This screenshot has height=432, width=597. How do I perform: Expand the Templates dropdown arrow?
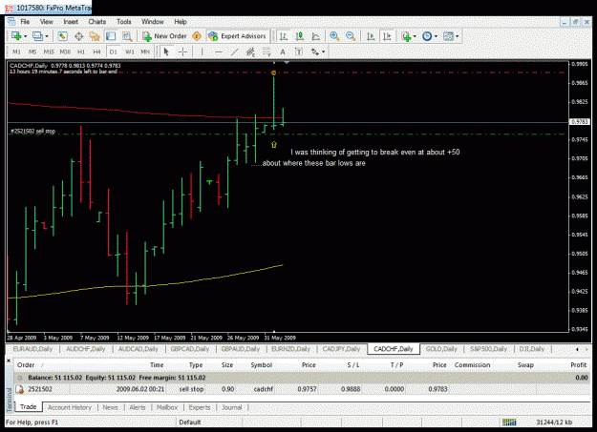pyautogui.click(x=458, y=36)
